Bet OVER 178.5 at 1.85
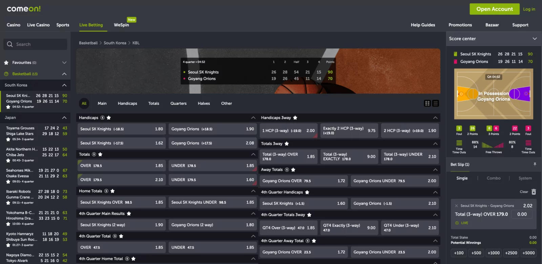 (x=122, y=166)
